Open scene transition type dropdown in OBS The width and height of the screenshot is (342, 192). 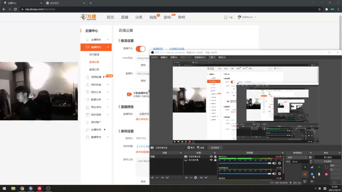pos(297,157)
